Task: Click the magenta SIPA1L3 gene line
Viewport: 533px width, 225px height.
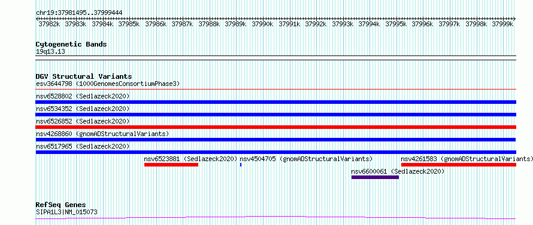Action: [x=275, y=217]
